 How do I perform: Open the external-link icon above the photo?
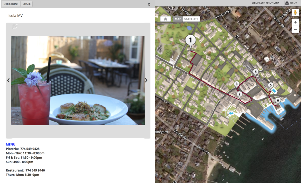point(15,27)
